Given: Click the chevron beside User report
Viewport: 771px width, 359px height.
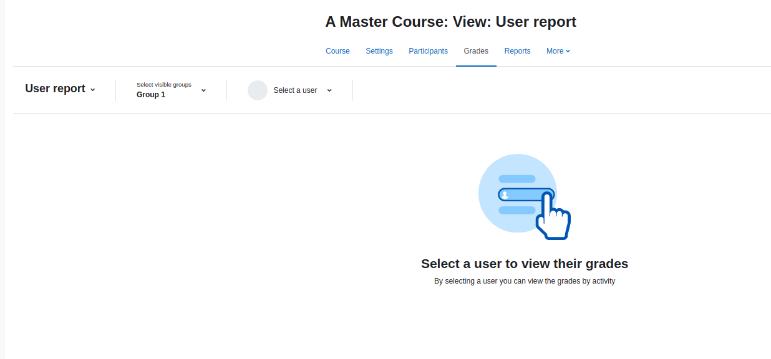Looking at the screenshot, I should pyautogui.click(x=93, y=90).
